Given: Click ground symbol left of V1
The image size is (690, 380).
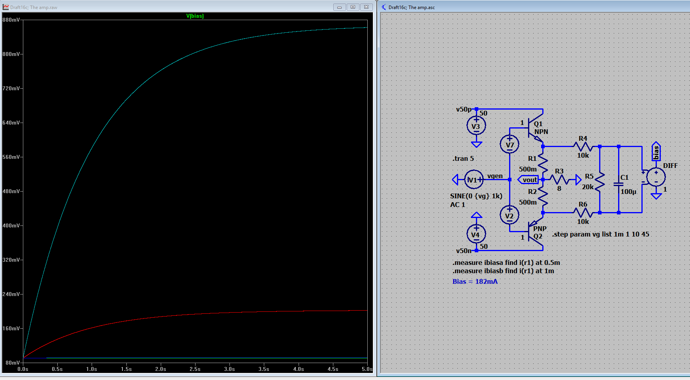Looking at the screenshot, I should (455, 180).
